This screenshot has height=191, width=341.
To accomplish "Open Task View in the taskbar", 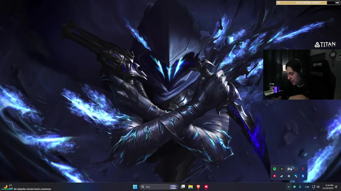I will [x=183, y=187].
